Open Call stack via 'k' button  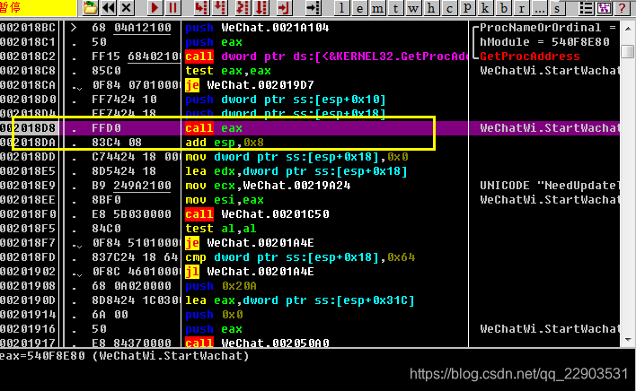(x=485, y=8)
